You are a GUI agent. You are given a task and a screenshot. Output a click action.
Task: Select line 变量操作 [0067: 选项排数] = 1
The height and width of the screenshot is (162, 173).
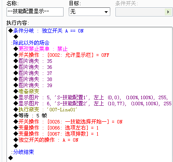click(x=56, y=134)
